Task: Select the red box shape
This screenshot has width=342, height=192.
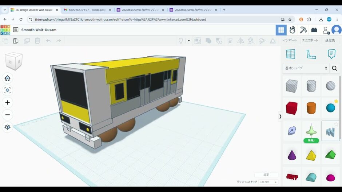Action: click(291, 108)
